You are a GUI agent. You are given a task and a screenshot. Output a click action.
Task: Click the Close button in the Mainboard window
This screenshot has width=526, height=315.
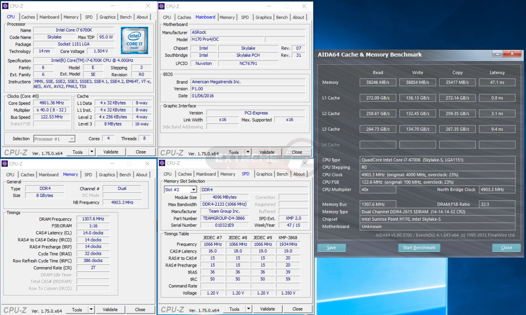(x=297, y=152)
